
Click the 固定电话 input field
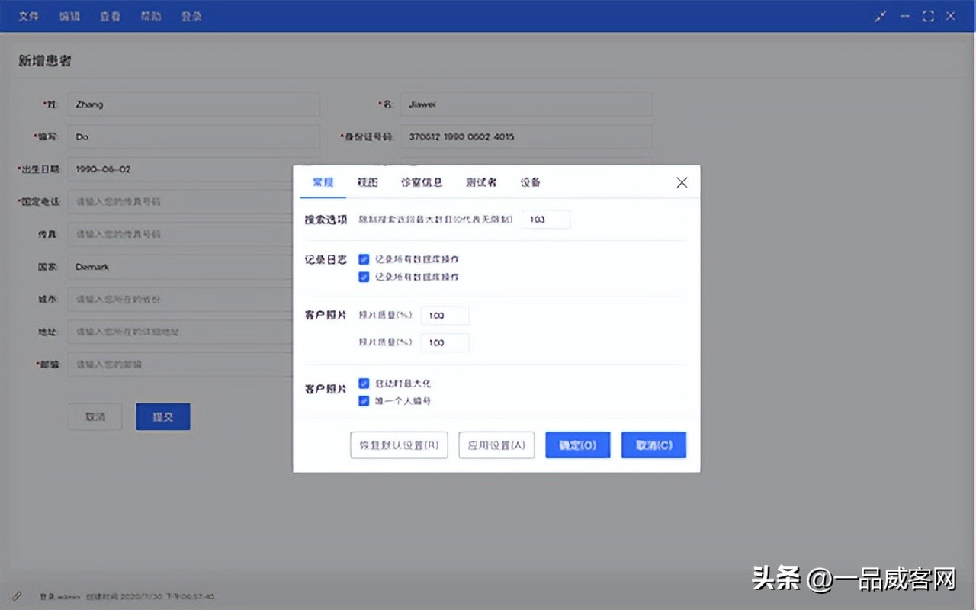click(181, 202)
